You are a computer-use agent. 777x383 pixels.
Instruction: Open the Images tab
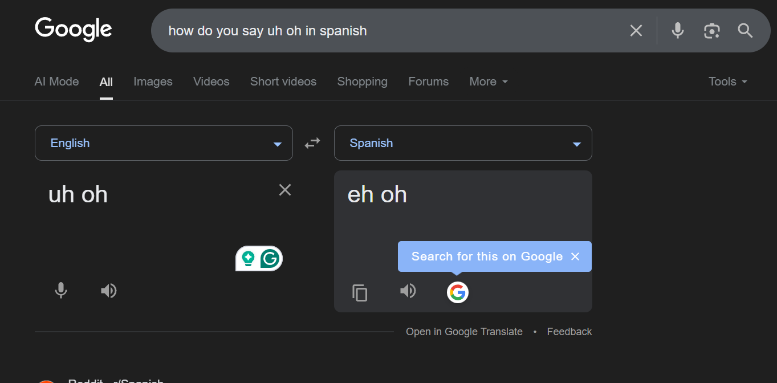click(x=153, y=82)
